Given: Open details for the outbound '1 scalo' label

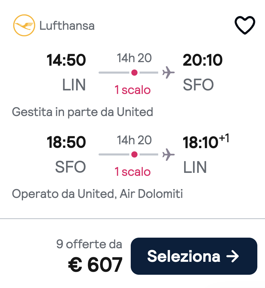Looking at the screenshot, I should (132, 90).
